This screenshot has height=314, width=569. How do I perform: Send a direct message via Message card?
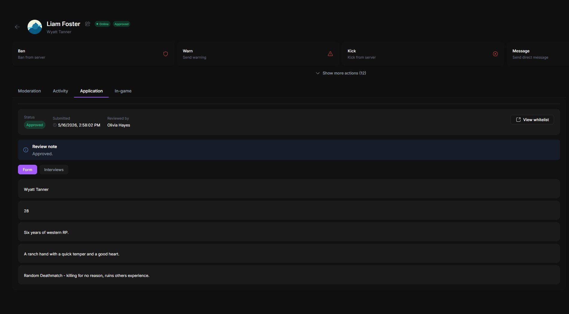coord(538,54)
